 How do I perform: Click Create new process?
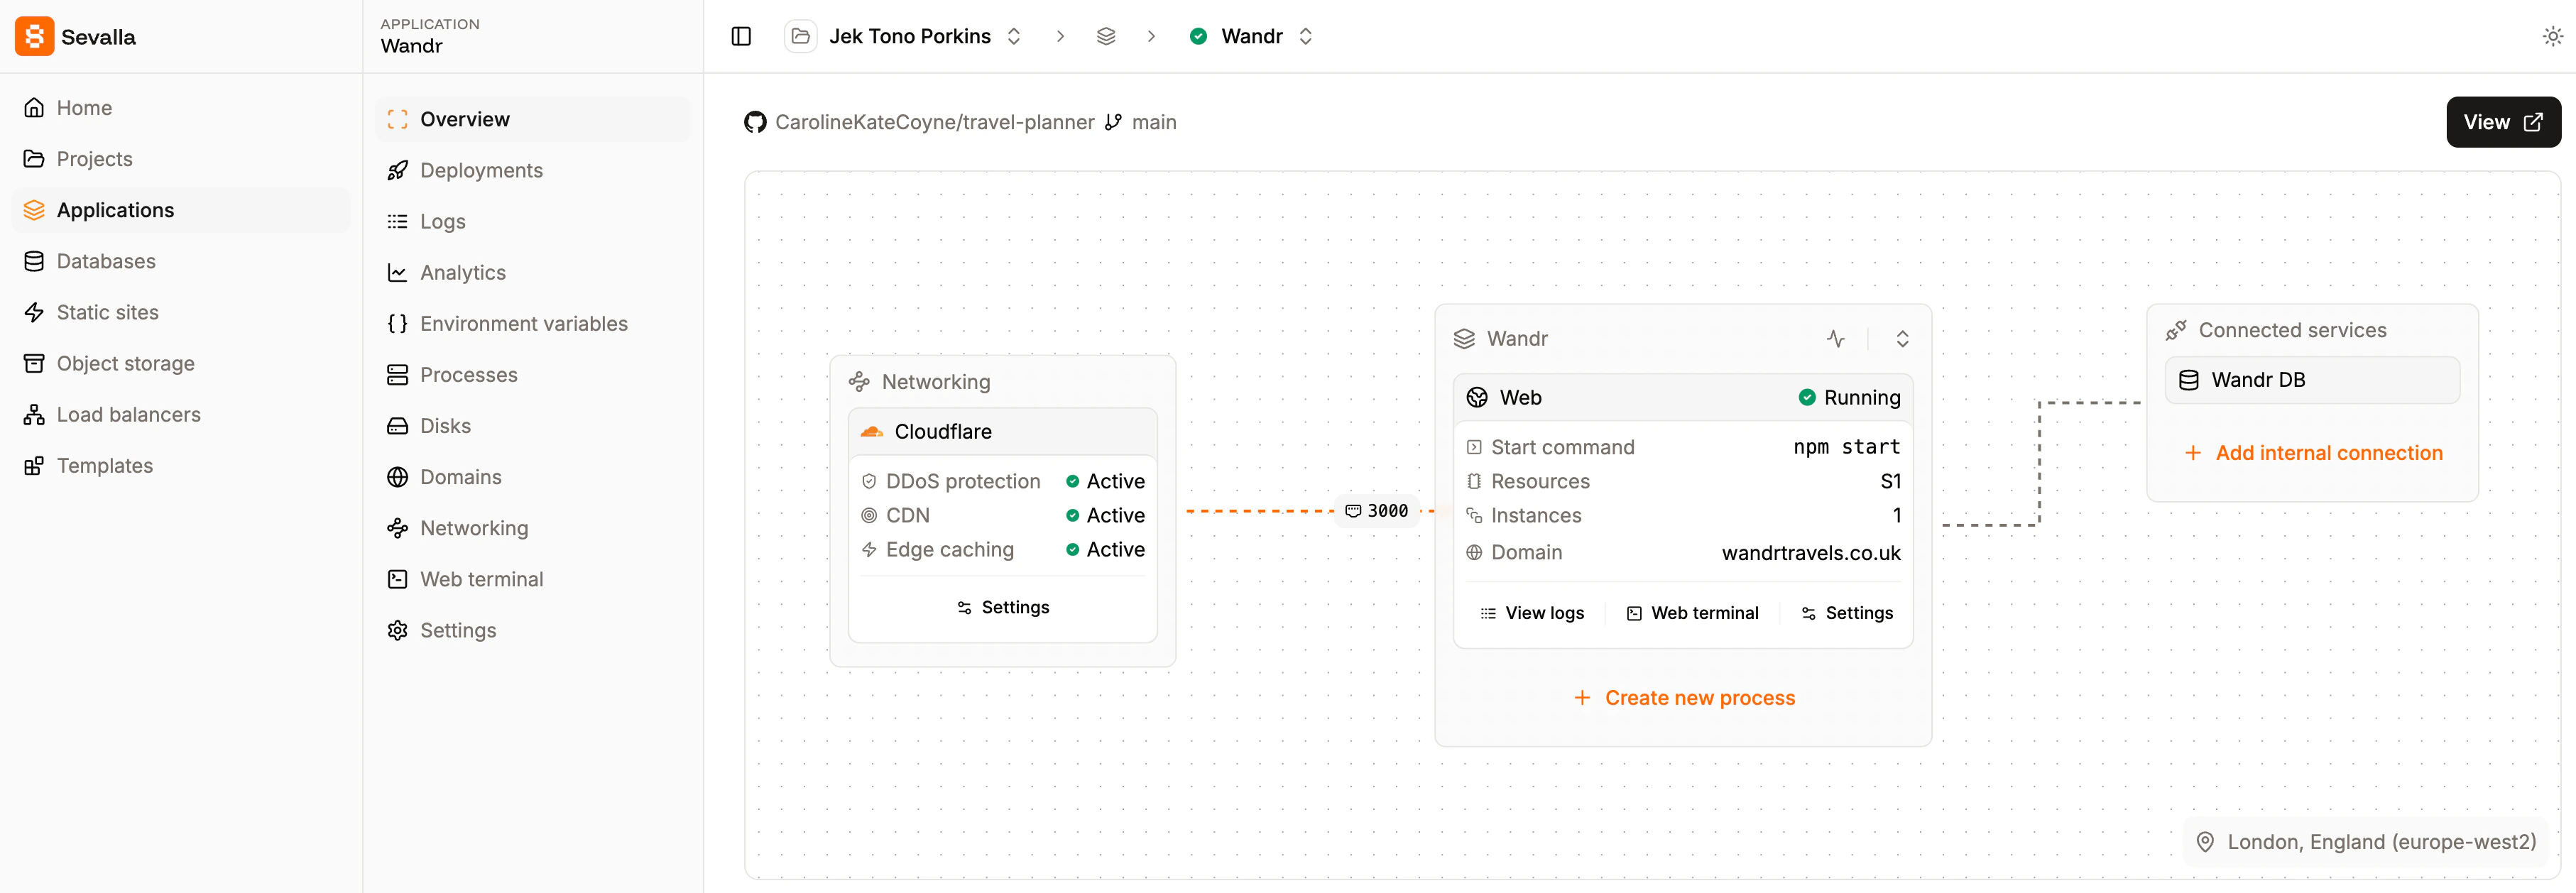coord(1684,698)
